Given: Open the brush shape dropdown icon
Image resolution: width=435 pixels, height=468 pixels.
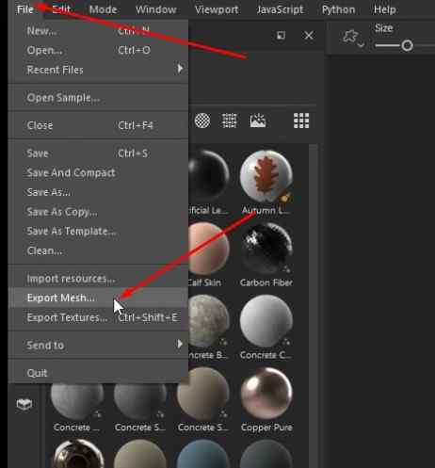Looking at the screenshot, I should [353, 39].
